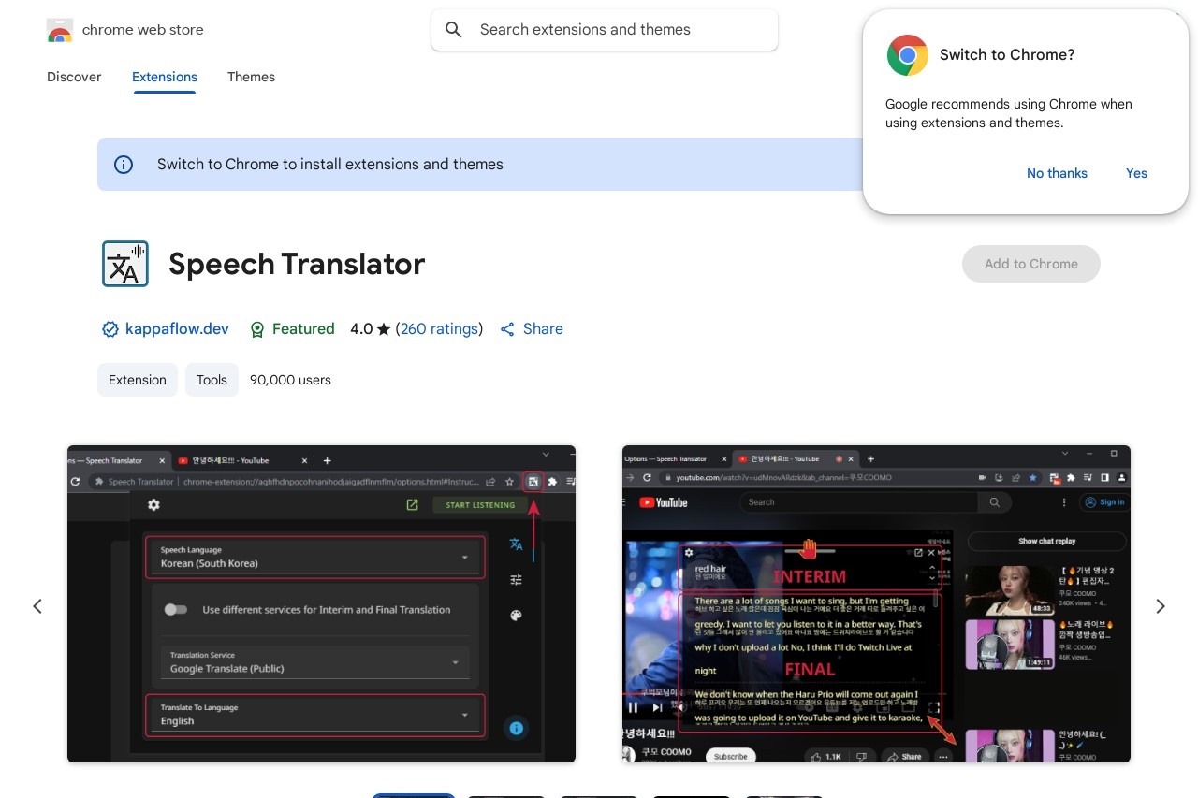This screenshot has height=798, width=1198.
Task: Click the Tools category chip
Action: (x=212, y=380)
